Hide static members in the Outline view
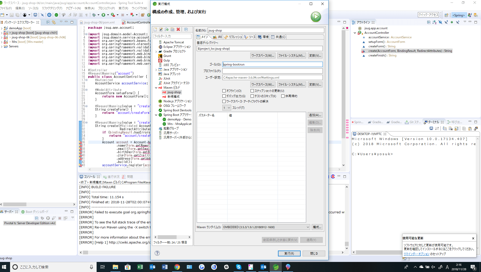 tap(446, 22)
